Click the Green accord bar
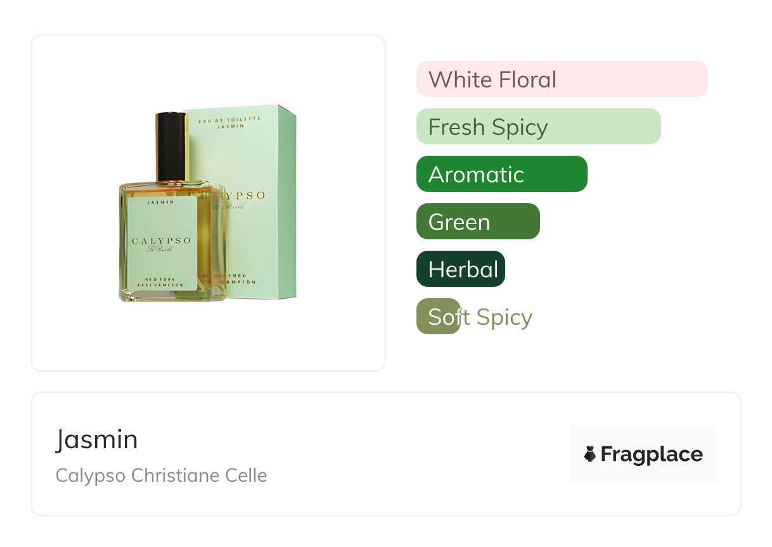The image size is (772, 547). [x=477, y=222]
